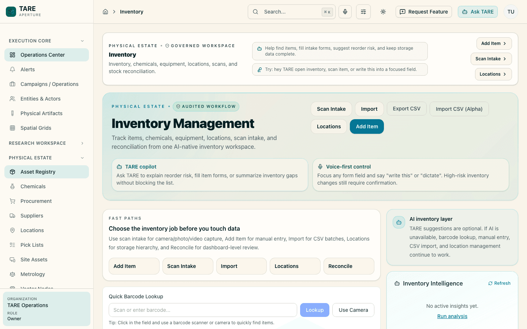The width and height of the screenshot is (527, 329).
Task: Choose Import fast path
Action: click(x=242, y=266)
